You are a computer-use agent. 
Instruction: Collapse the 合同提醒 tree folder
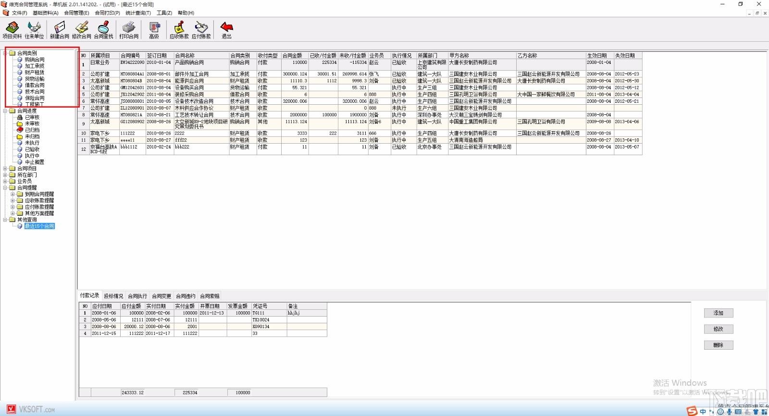(x=5, y=187)
